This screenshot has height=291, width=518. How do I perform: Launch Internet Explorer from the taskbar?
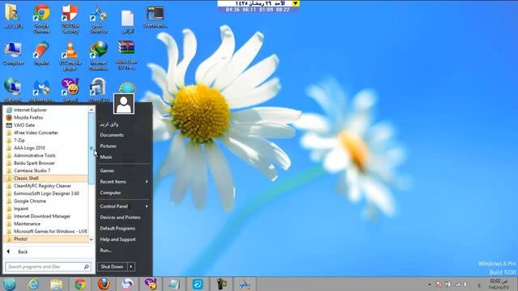[33, 284]
